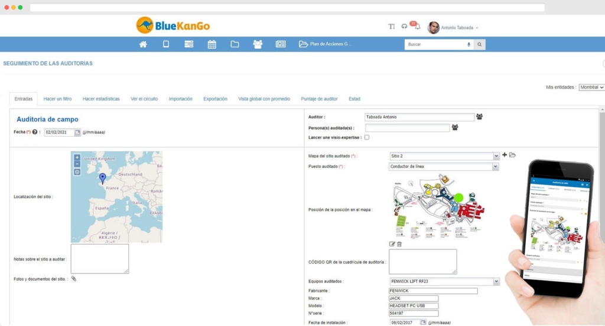Click the Modelo field HEADSET PC USB
The image size is (605, 326).
click(x=414, y=305)
